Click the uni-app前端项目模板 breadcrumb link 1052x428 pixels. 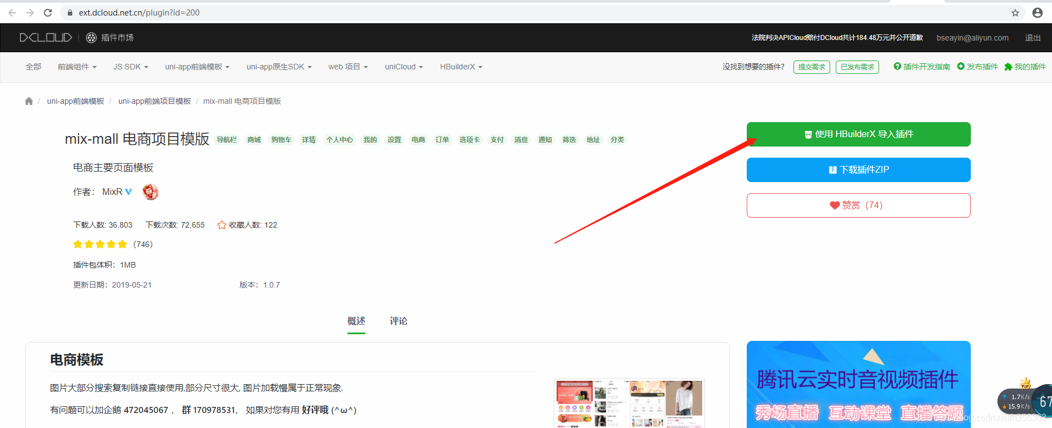click(x=155, y=101)
